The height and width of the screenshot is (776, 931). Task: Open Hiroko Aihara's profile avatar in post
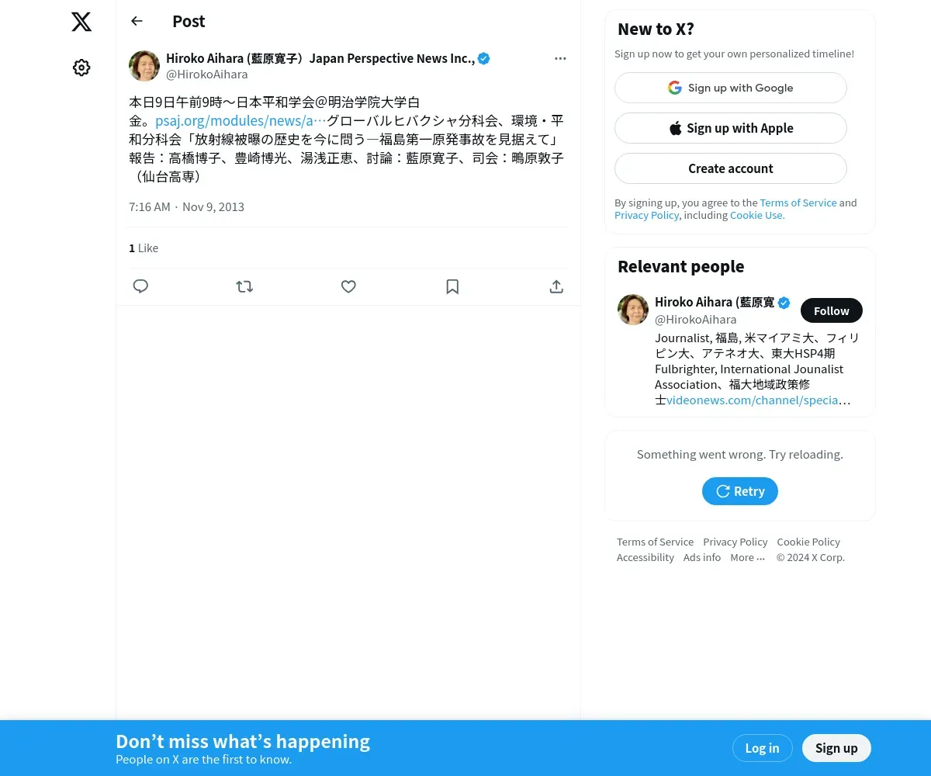coord(144,66)
